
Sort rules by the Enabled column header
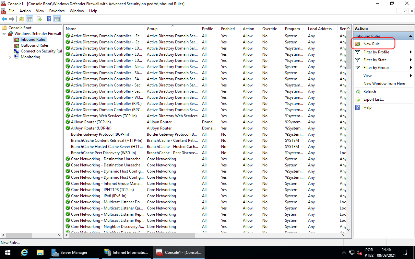(228, 29)
